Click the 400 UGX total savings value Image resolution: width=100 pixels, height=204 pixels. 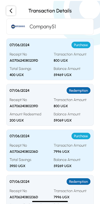[17, 75]
